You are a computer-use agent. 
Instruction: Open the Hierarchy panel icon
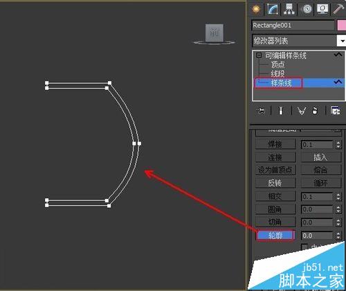tap(289, 10)
